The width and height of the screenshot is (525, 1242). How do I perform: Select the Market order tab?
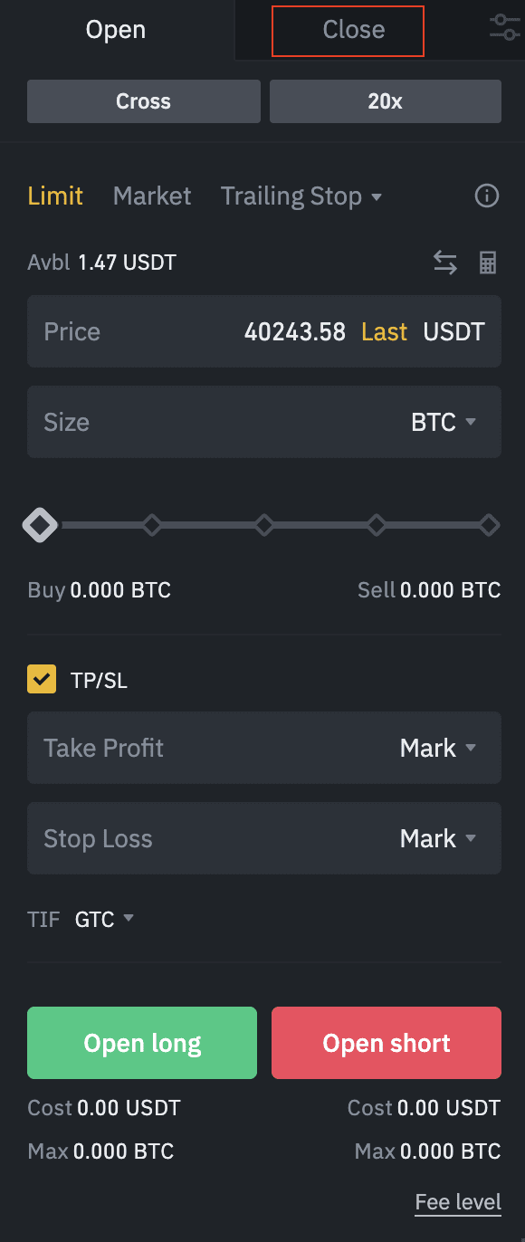point(152,196)
